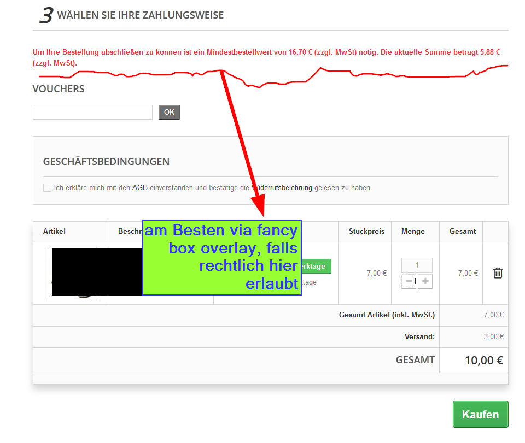This screenshot has height=443, width=525.
Task: Tick the AGB agreement checkbox
Action: click(x=47, y=187)
